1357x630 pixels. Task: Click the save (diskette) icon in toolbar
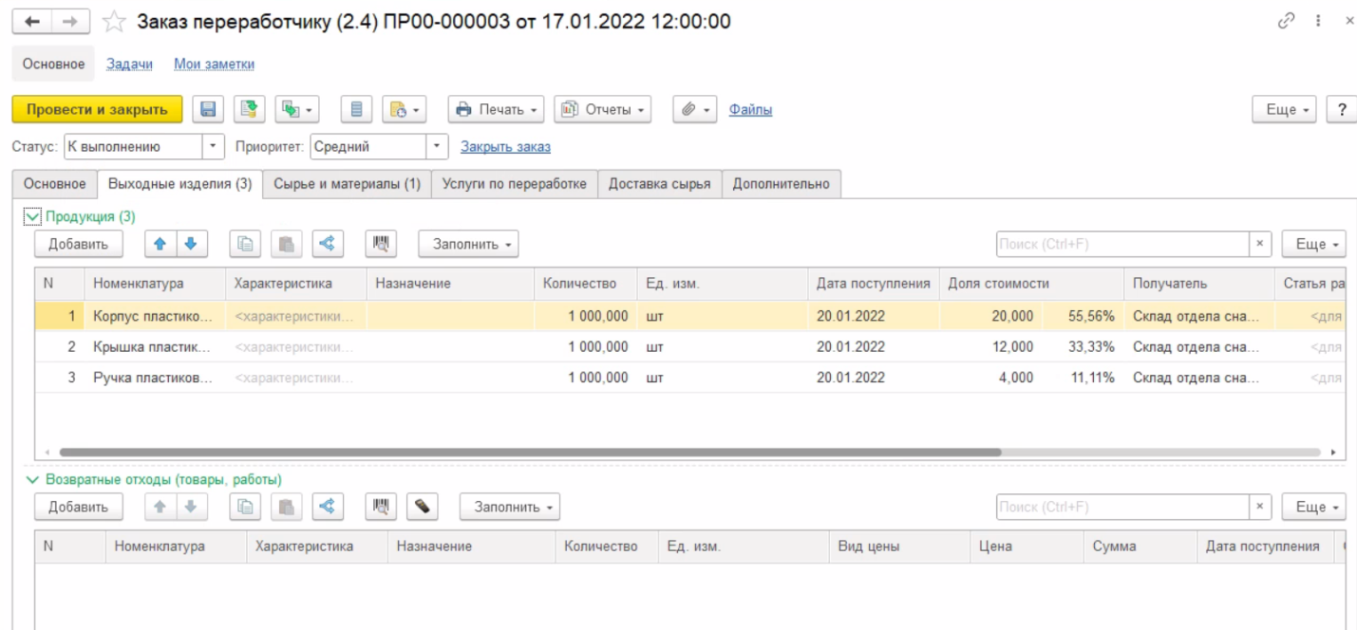(208, 109)
